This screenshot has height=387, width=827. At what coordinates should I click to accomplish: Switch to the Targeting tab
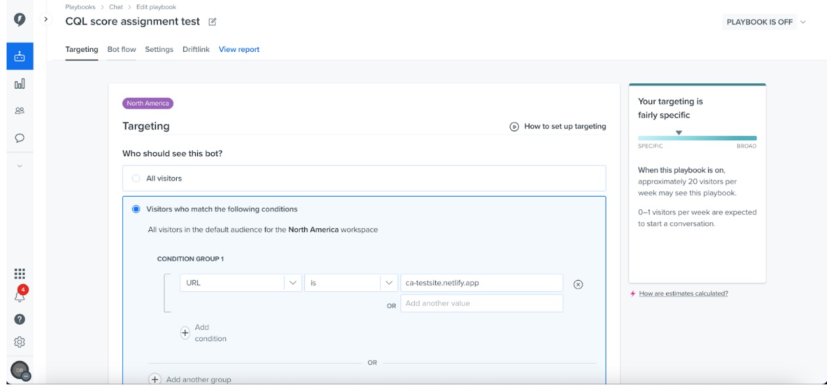tap(82, 50)
